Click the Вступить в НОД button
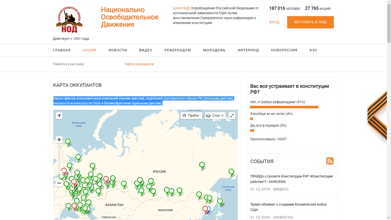Screen dimensions: 391x220 tap(310, 22)
